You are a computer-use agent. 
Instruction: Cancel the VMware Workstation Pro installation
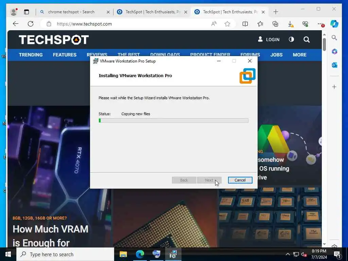click(x=240, y=180)
